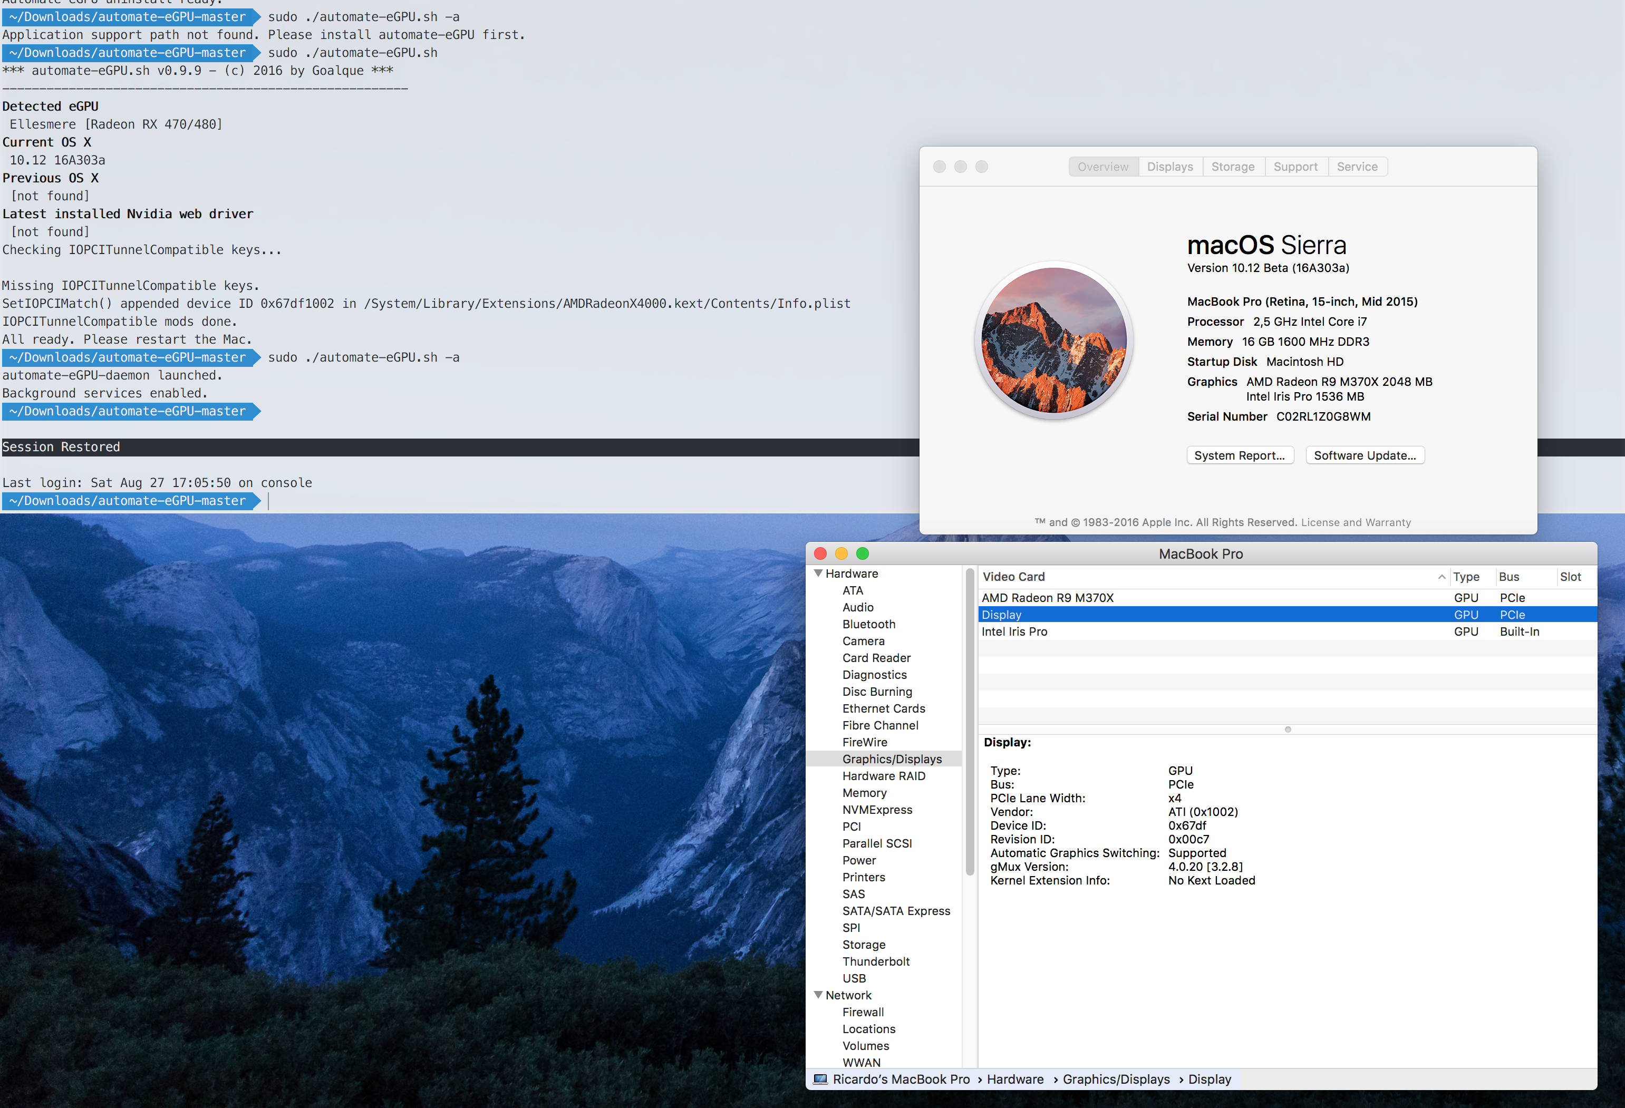Viewport: 1625px width, 1108px height.
Task: Switch to the Overview tab
Action: point(1102,167)
